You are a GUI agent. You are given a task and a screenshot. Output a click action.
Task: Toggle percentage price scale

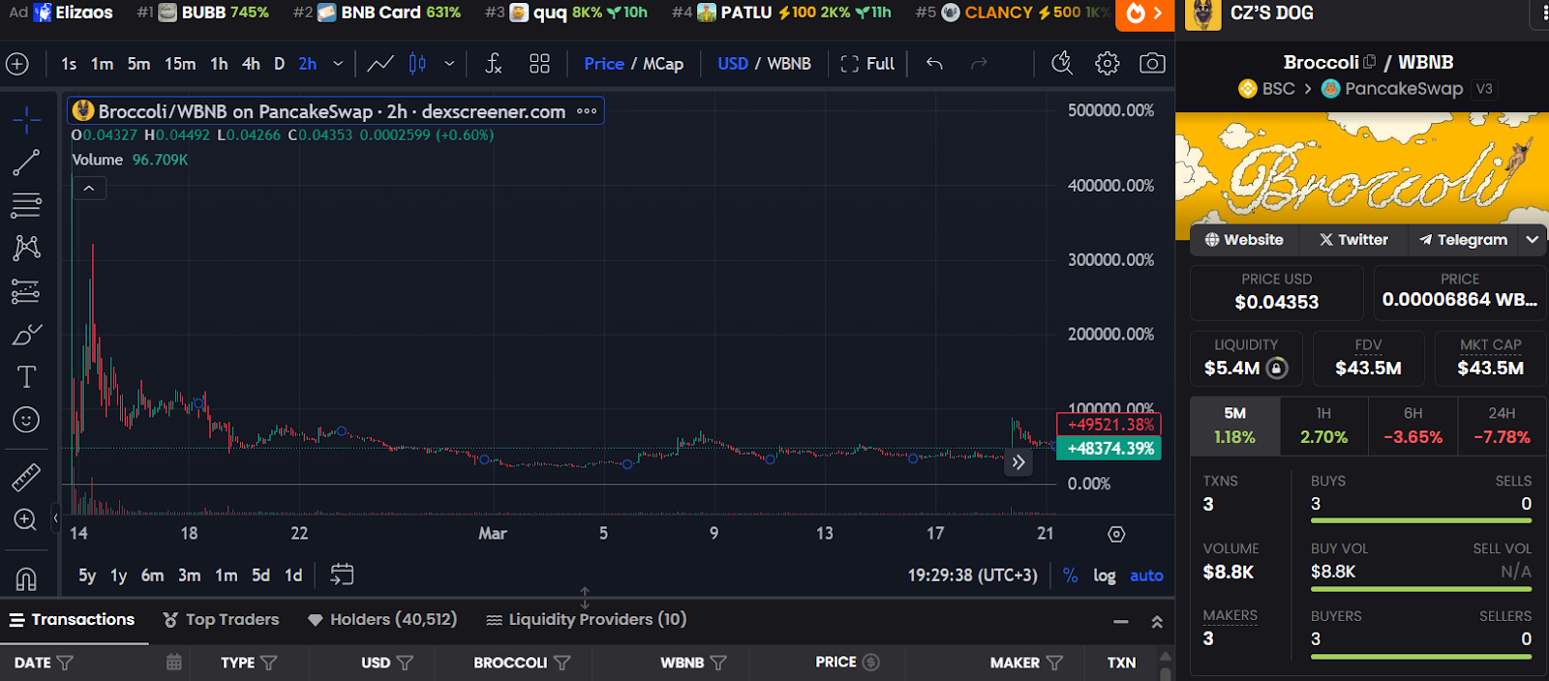pos(1070,576)
